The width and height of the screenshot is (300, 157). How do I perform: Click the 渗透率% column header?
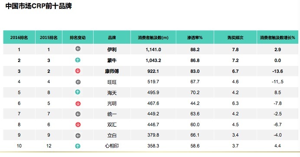195,37
